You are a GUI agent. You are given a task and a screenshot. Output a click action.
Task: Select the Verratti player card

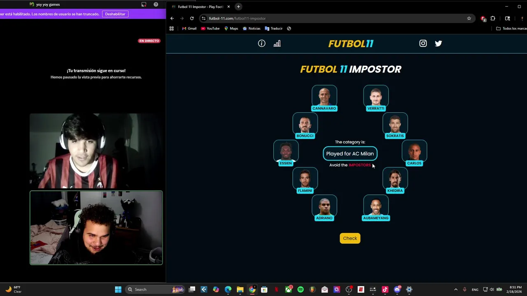pos(375,98)
